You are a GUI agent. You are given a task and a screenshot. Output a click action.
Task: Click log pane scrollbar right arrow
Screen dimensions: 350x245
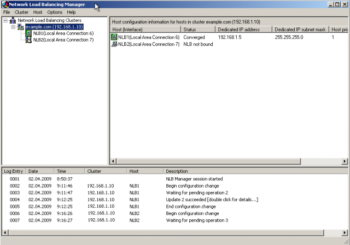[345, 233]
